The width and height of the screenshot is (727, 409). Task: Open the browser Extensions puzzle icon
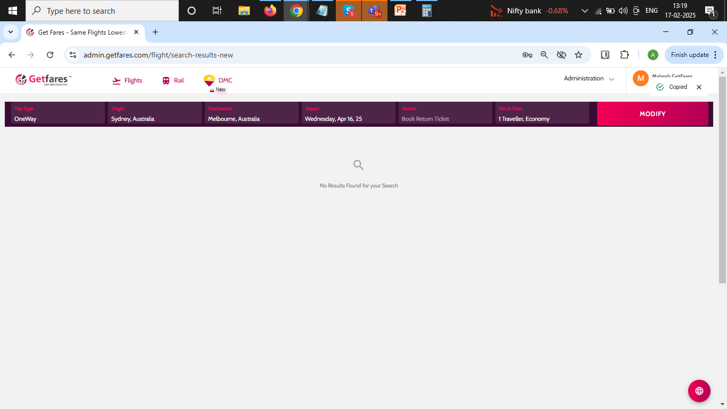[x=624, y=55]
